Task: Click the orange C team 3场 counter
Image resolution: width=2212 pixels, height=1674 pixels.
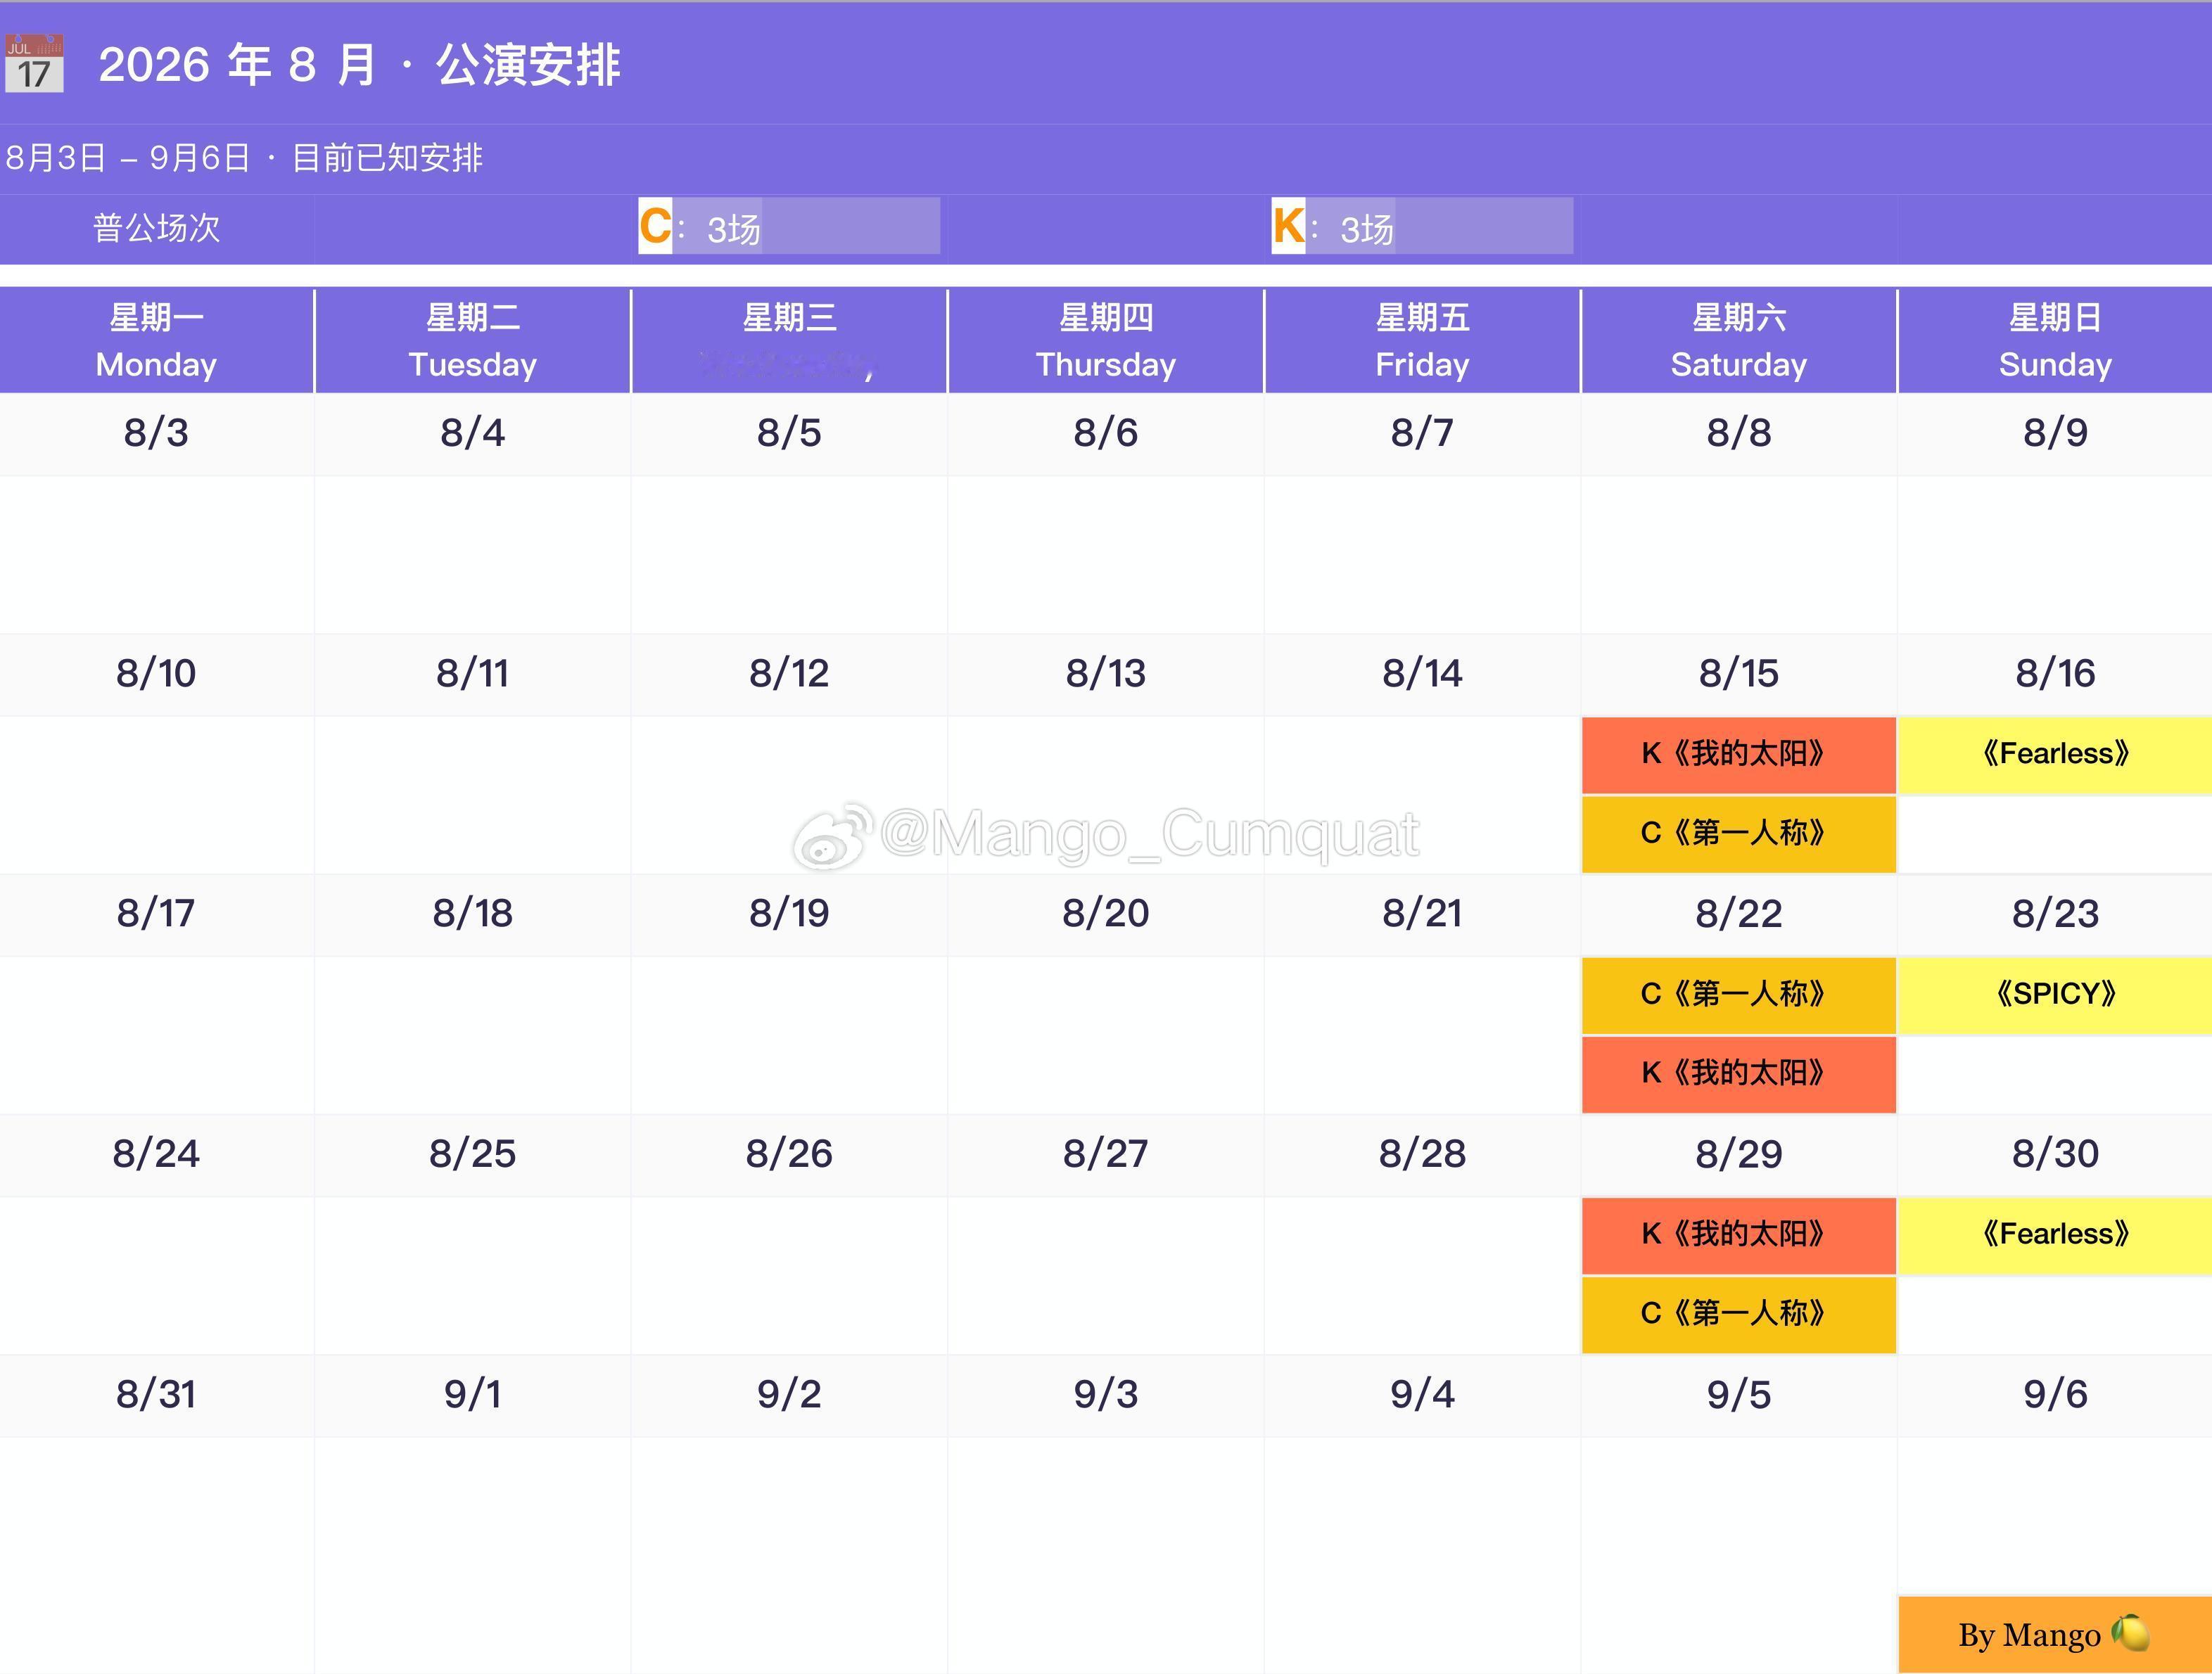Action: pos(789,226)
